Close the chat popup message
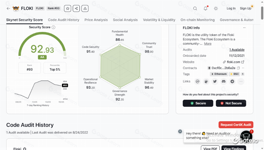The height and width of the screenshot is (150, 264). click(x=180, y=131)
